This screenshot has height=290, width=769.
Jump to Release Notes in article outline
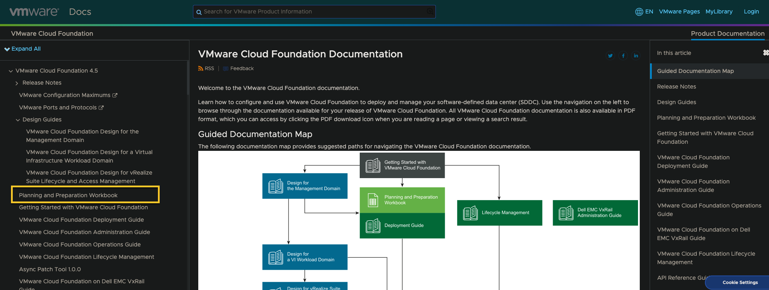click(677, 87)
